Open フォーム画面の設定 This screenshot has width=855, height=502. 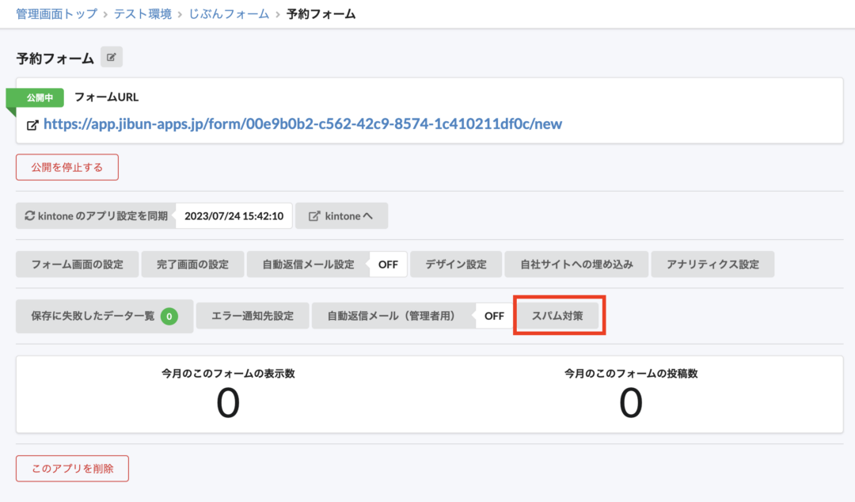pyautogui.click(x=78, y=264)
